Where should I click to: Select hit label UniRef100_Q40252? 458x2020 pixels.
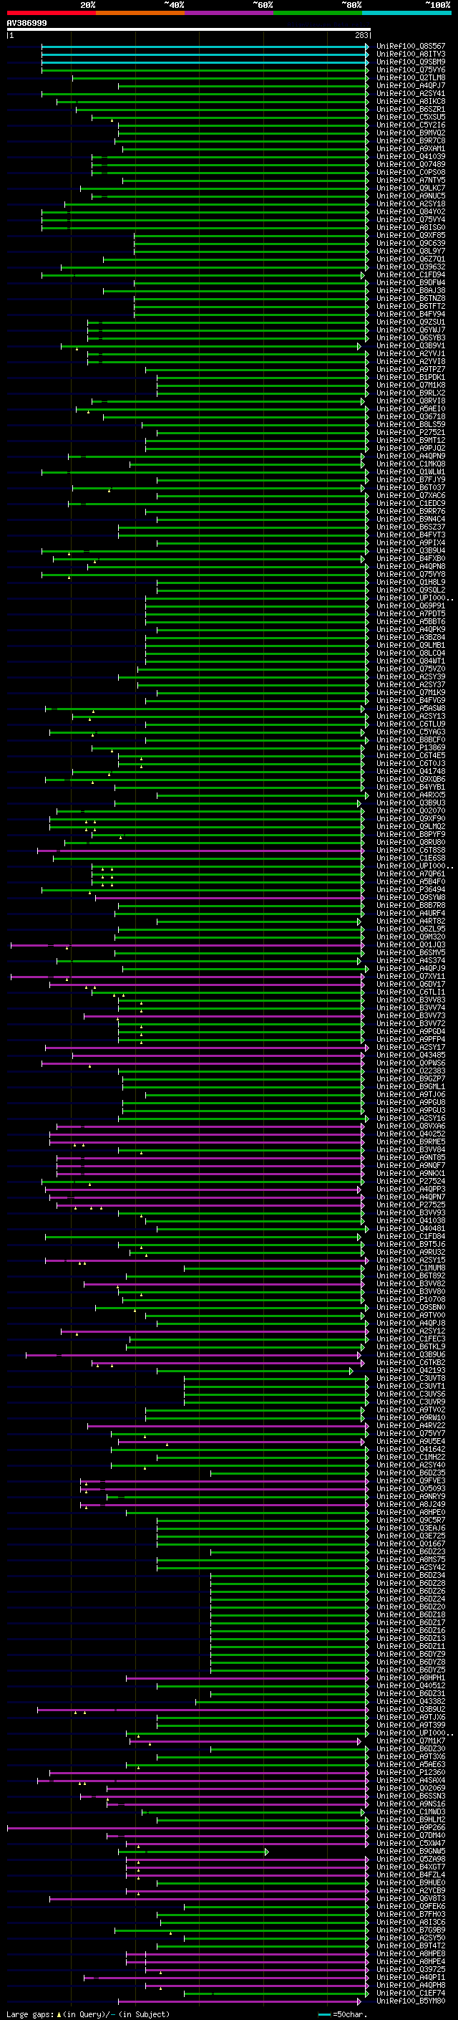tap(411, 1134)
